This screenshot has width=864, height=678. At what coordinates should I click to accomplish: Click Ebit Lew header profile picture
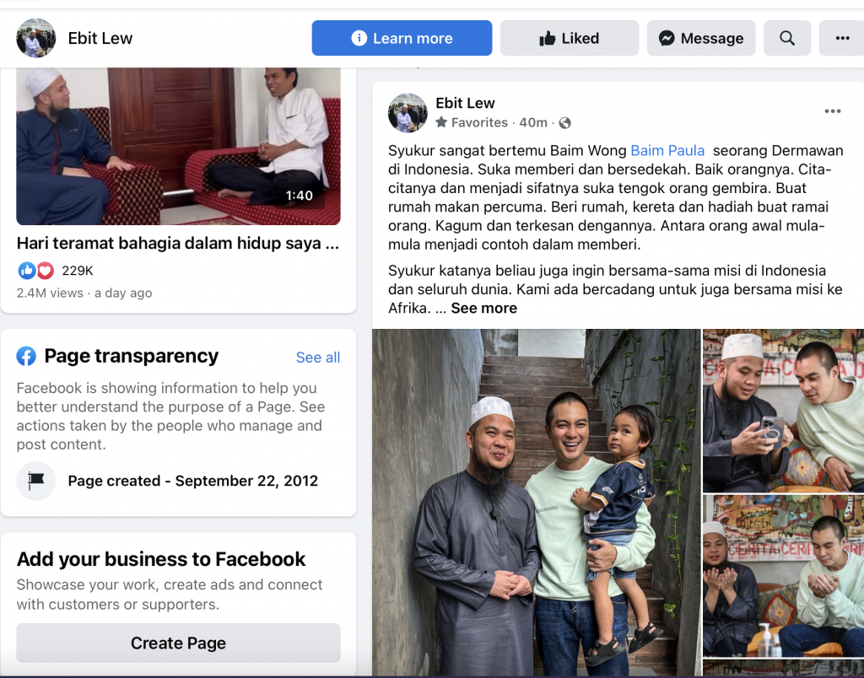point(35,38)
